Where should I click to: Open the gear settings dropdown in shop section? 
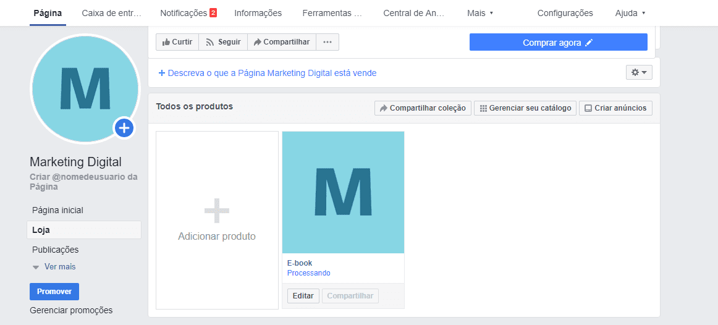click(x=639, y=72)
